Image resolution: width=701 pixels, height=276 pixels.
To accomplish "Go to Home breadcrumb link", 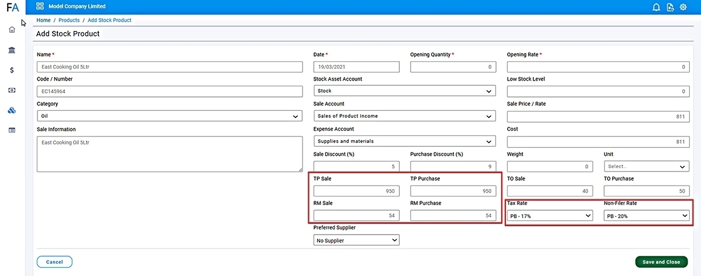I will coord(43,20).
